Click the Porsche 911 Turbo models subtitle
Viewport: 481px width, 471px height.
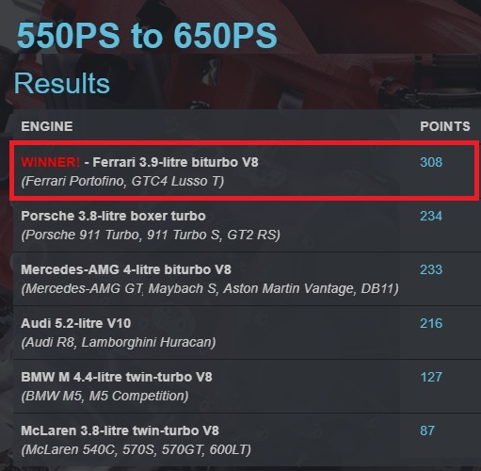pyautogui.click(x=151, y=235)
